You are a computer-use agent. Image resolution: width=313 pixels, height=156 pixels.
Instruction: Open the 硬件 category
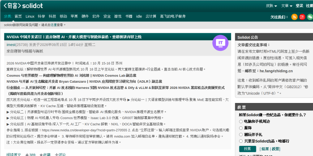[85, 16]
